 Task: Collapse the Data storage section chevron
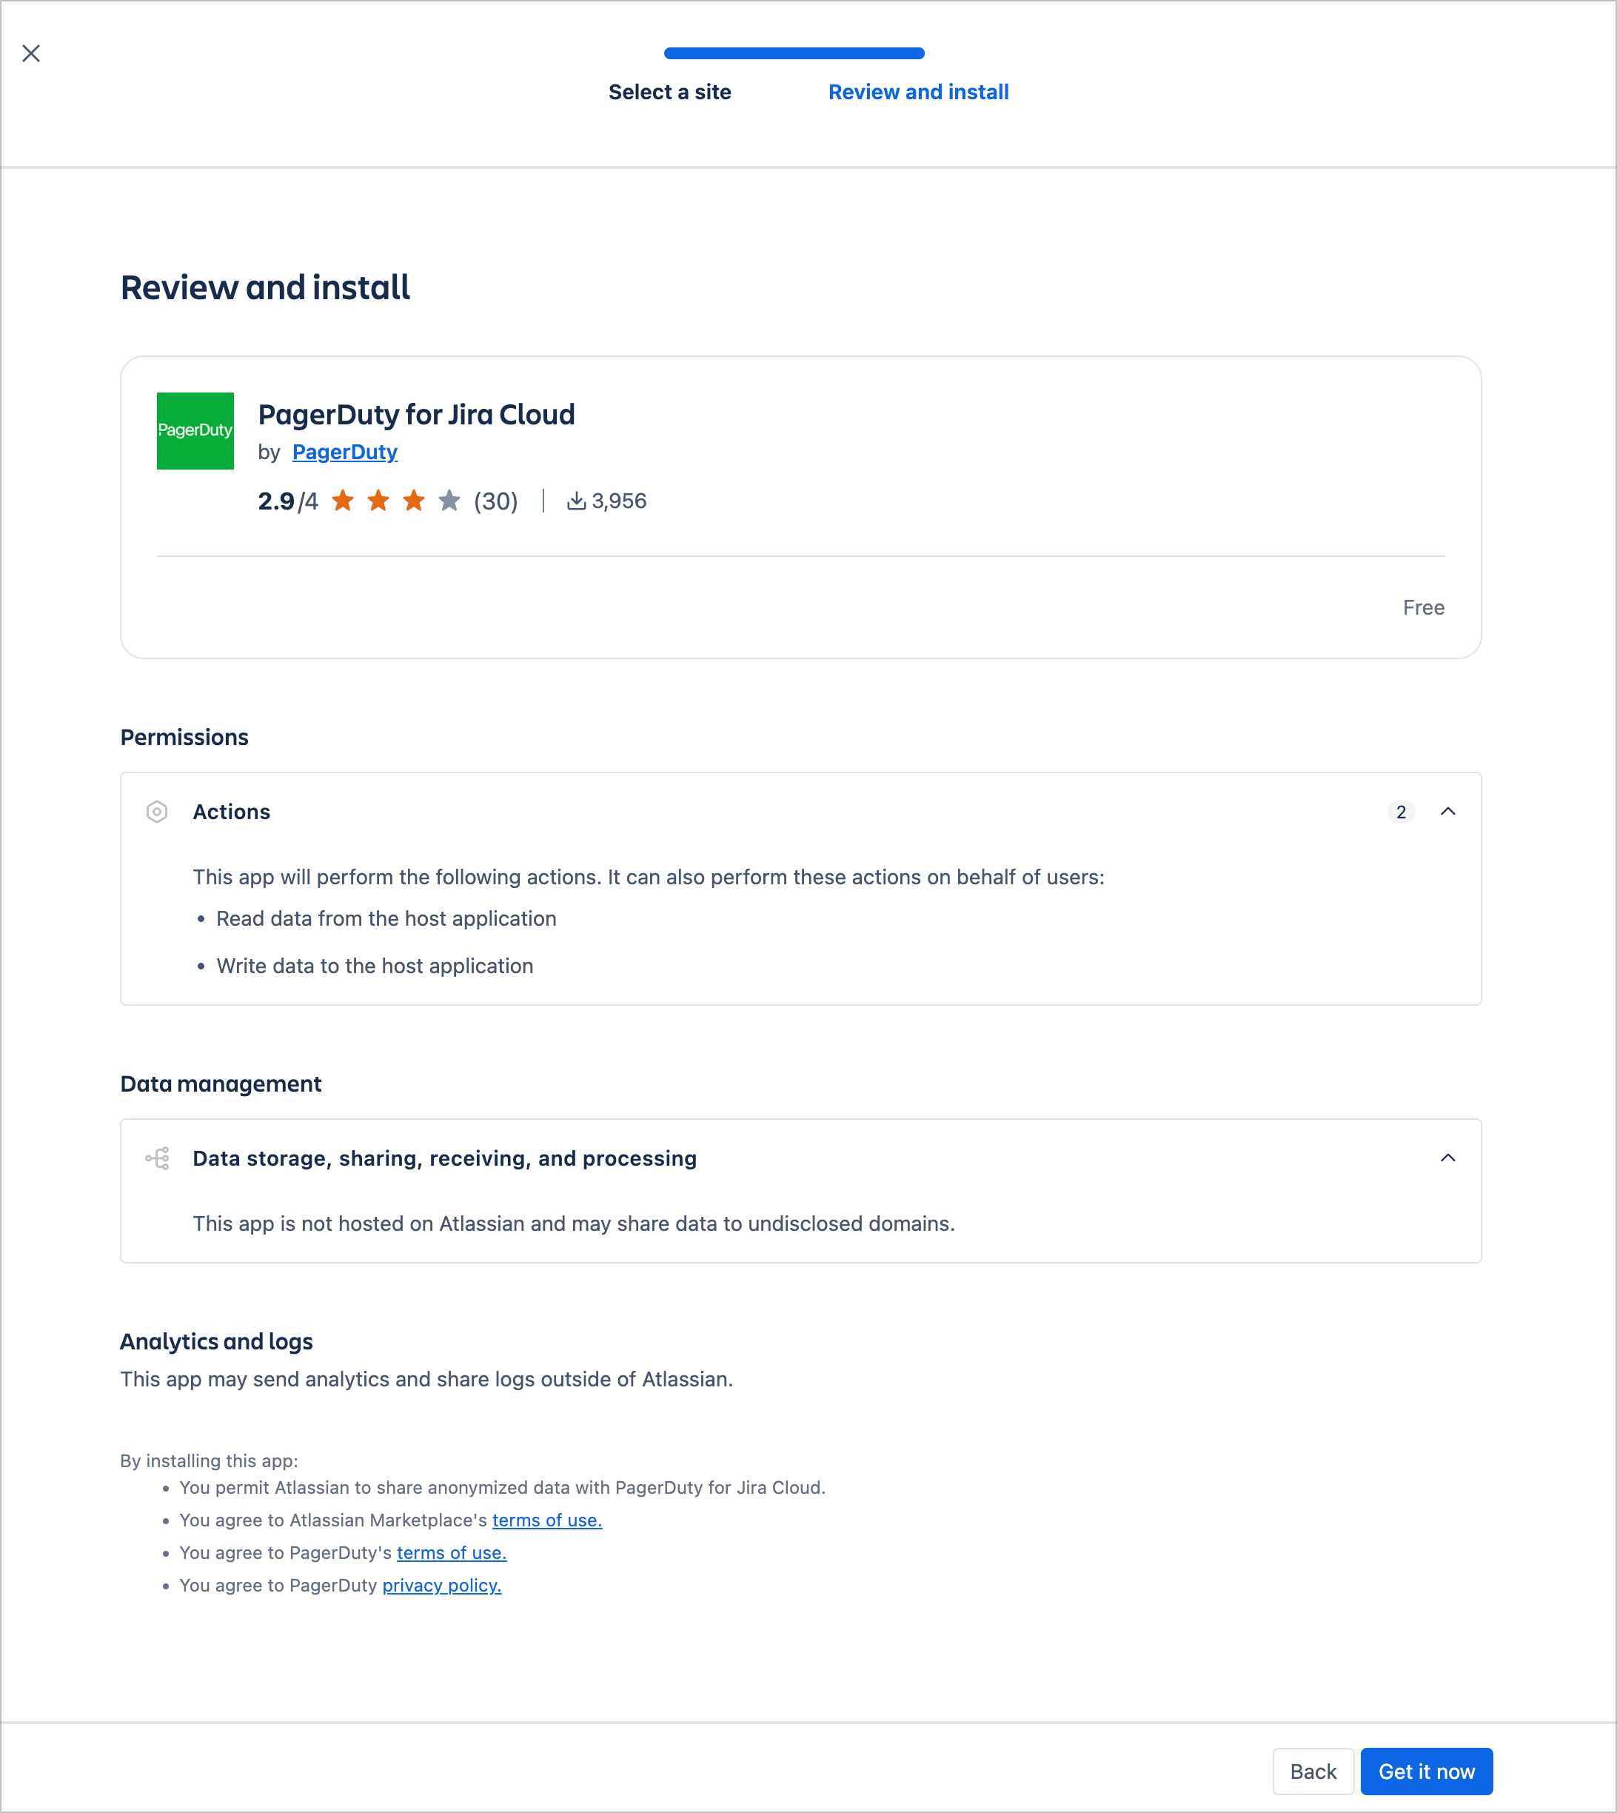coord(1447,1158)
